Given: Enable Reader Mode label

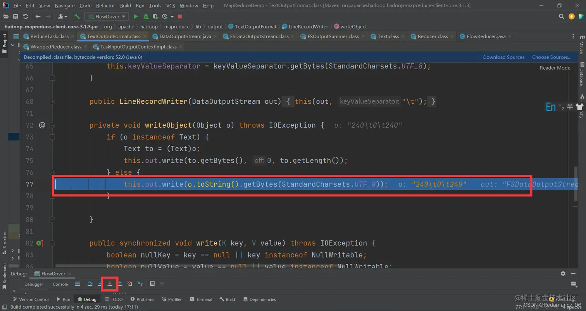Looking at the screenshot, I should click(x=555, y=68).
